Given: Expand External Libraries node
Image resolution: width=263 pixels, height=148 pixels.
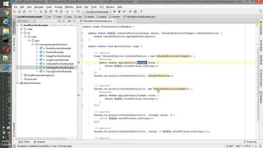Looking at the screenshot, I should (17, 83).
